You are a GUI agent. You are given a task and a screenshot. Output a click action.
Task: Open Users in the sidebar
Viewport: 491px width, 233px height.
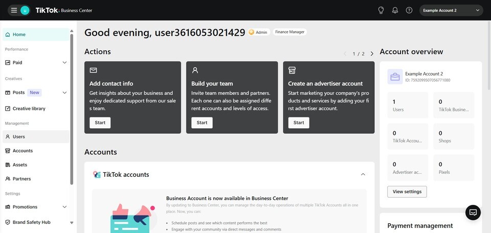coord(36,136)
